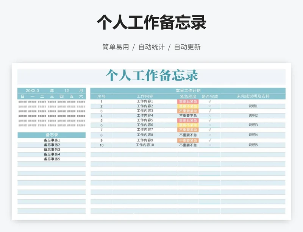Select the 备忘事务5 entry

[x=52, y=159]
